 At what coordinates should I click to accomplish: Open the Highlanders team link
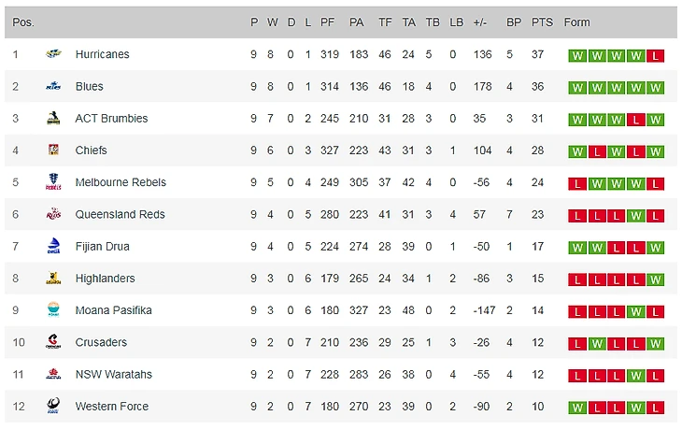point(105,279)
